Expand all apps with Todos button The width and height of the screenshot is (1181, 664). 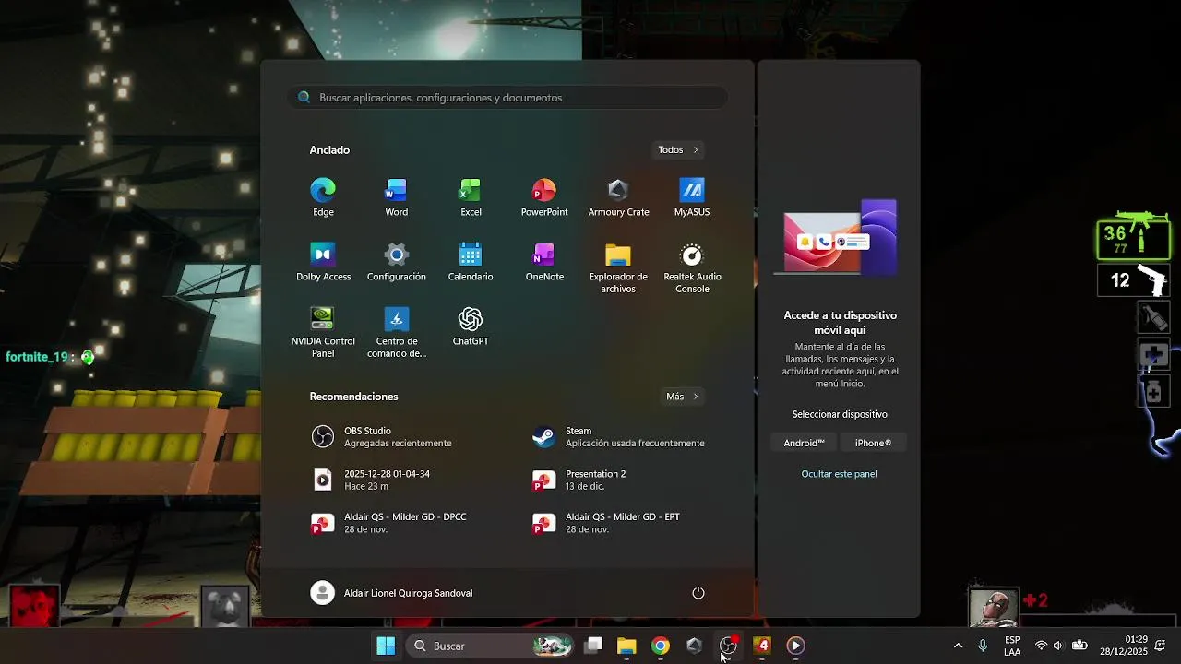(x=678, y=149)
